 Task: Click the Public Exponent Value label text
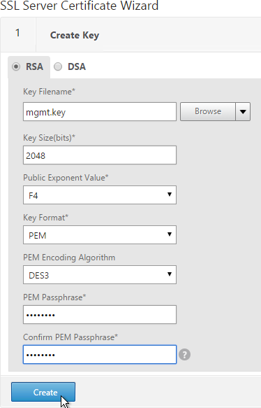(x=66, y=178)
